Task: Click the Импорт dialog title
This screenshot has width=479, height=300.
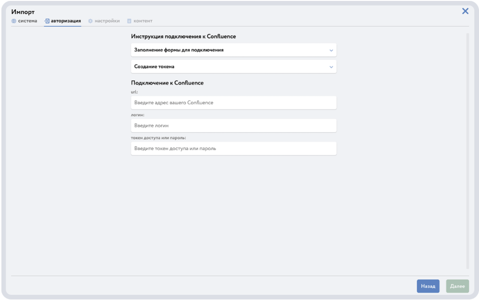Action: [x=23, y=12]
